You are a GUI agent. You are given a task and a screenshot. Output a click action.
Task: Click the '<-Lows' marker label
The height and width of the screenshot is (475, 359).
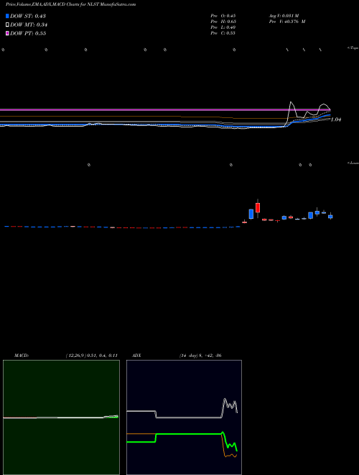point(353,163)
